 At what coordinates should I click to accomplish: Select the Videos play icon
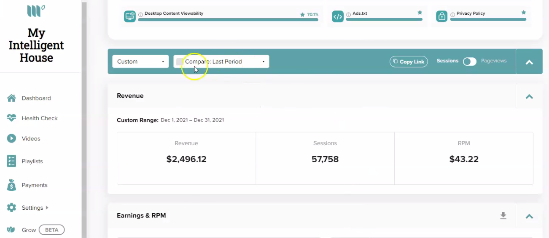click(11, 138)
